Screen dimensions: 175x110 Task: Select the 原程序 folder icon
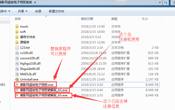[17, 42]
